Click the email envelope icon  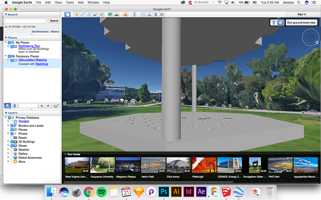(143, 14)
